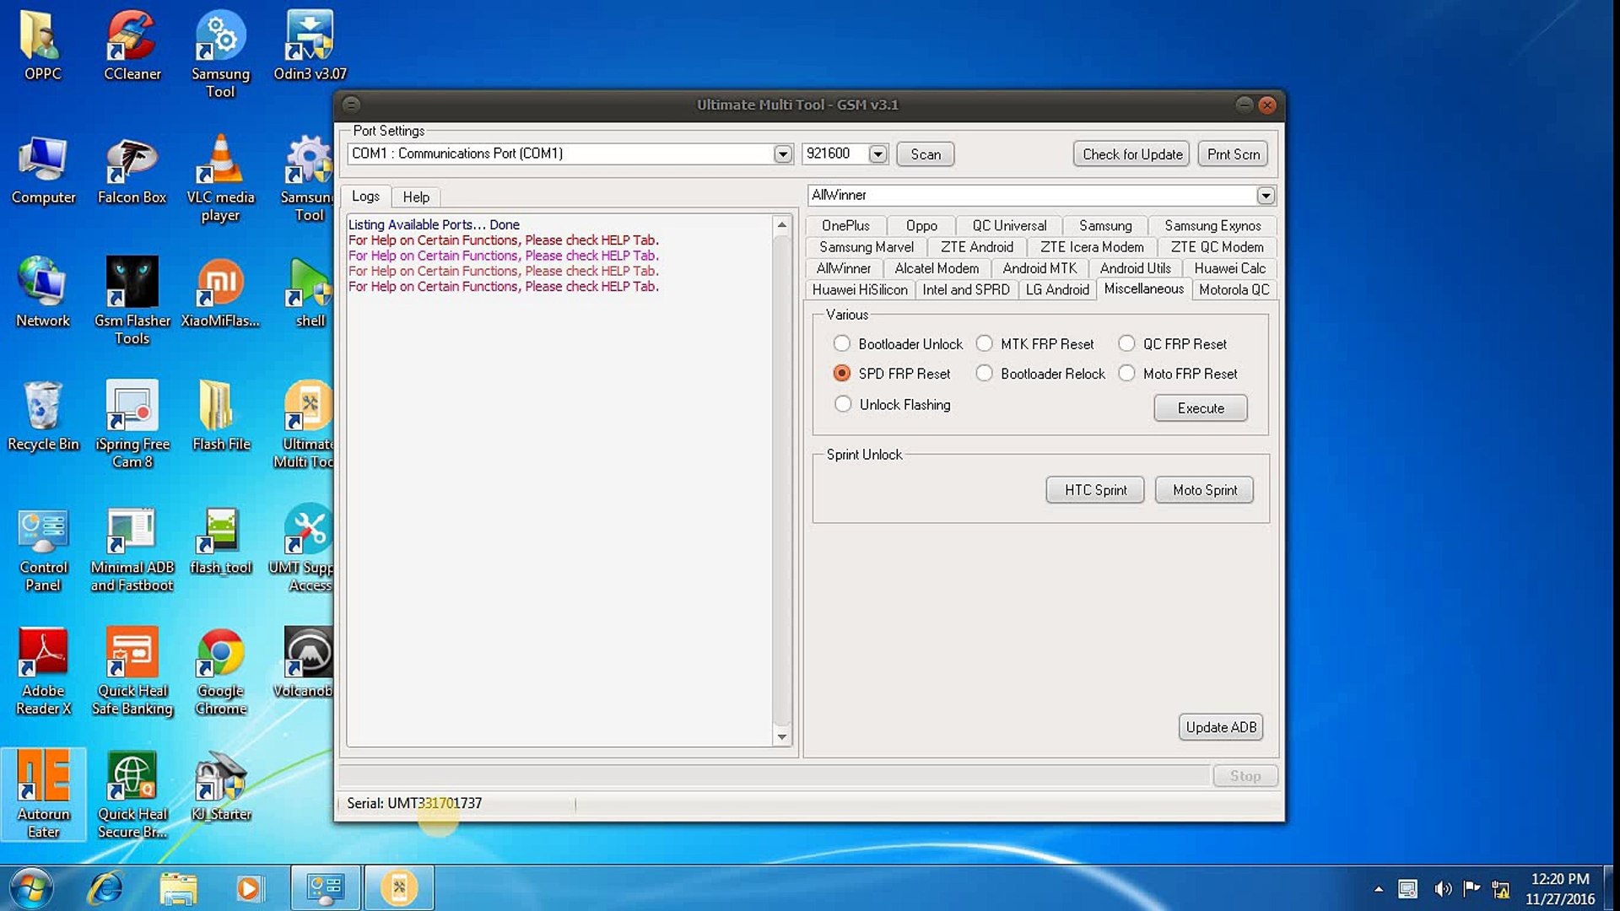This screenshot has width=1620, height=911.
Task: Switch to the Help tab
Action: [416, 197]
